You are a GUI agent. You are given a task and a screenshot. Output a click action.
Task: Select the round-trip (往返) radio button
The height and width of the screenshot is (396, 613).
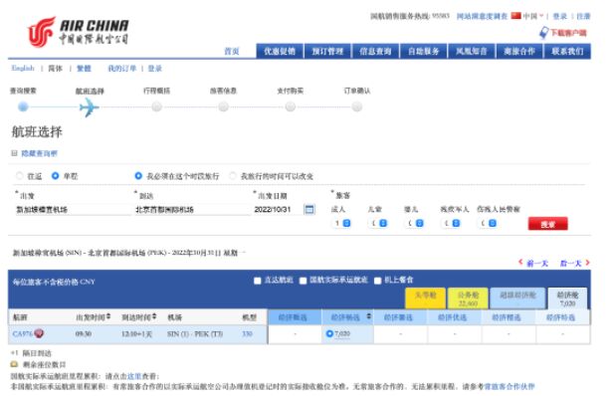[20, 176]
